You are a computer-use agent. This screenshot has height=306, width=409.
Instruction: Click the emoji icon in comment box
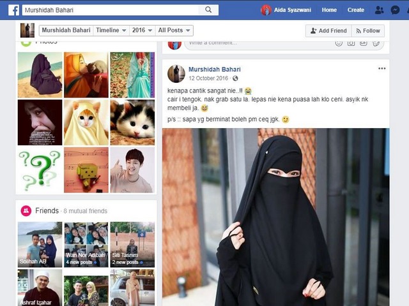(x=339, y=43)
